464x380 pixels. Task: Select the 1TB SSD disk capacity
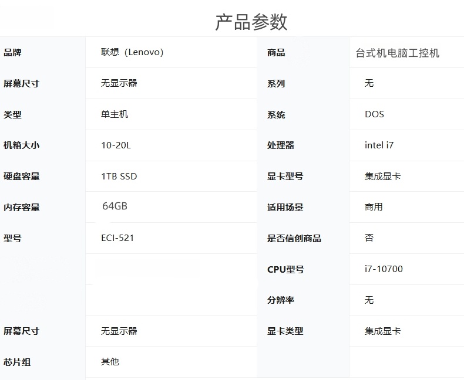point(119,177)
